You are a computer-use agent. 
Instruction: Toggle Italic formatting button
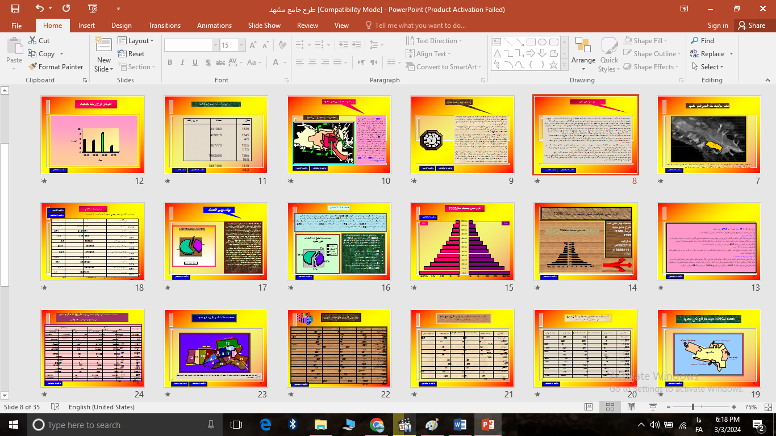pyautogui.click(x=182, y=62)
